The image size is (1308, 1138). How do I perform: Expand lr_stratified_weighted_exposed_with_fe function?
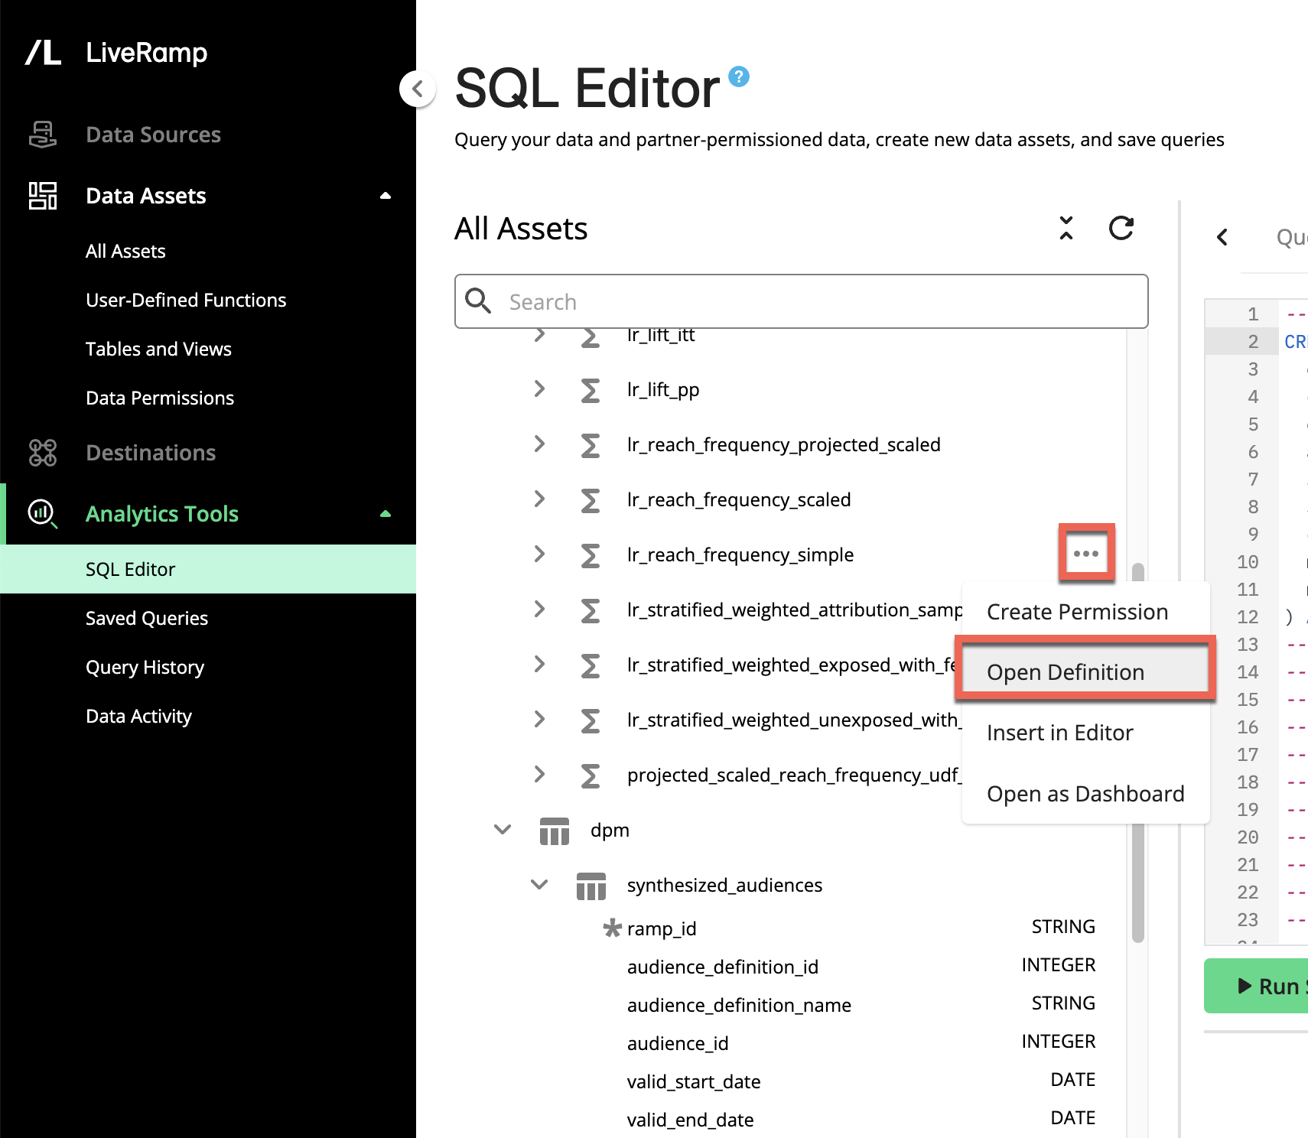539,664
